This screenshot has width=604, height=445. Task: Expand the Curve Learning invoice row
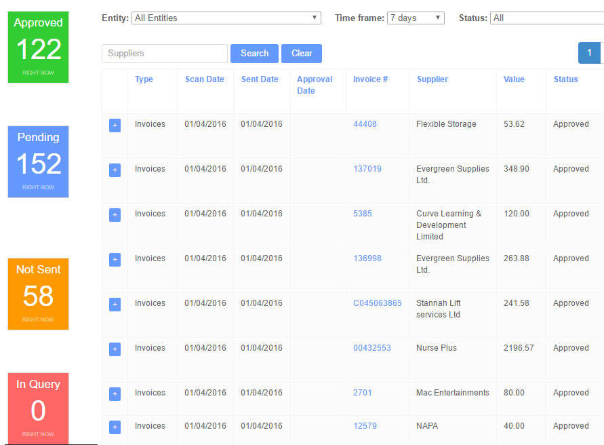tap(115, 214)
